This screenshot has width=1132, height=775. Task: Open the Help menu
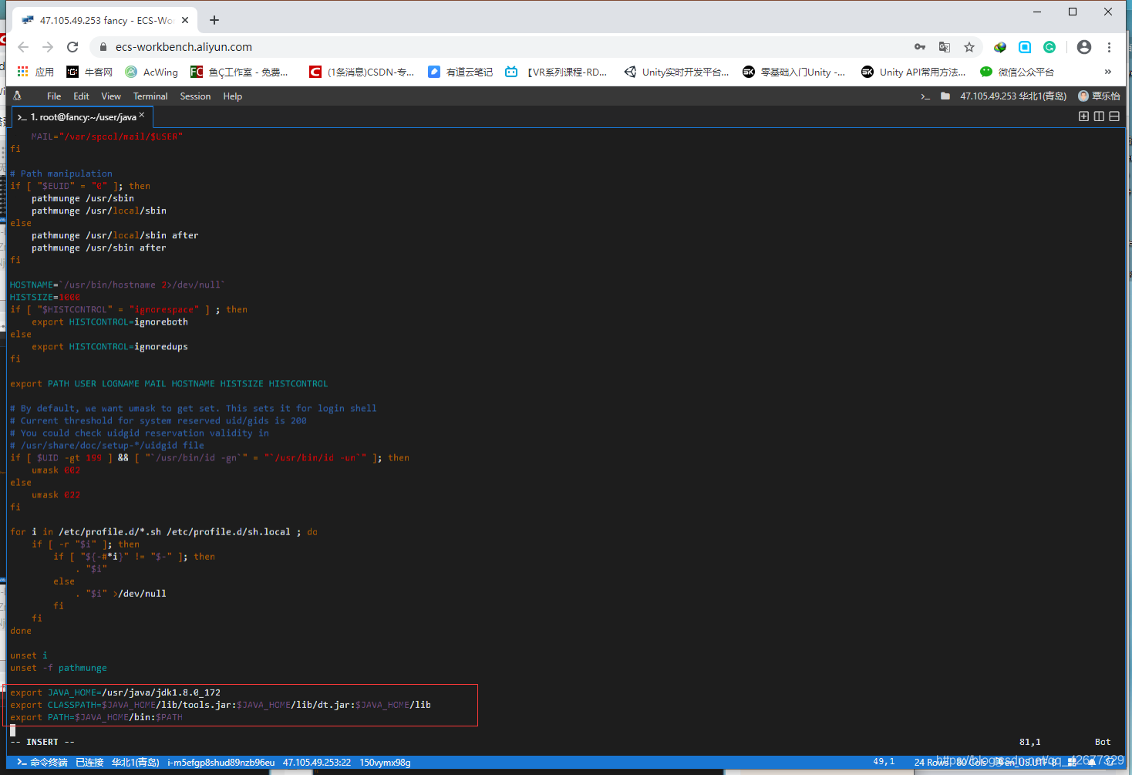pyautogui.click(x=233, y=96)
